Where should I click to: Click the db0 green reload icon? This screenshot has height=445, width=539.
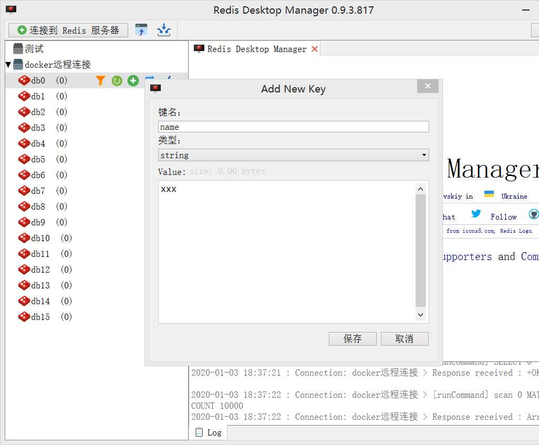117,81
